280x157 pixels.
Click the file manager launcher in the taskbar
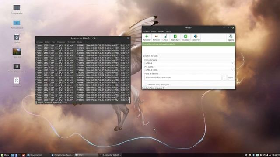point(12,155)
